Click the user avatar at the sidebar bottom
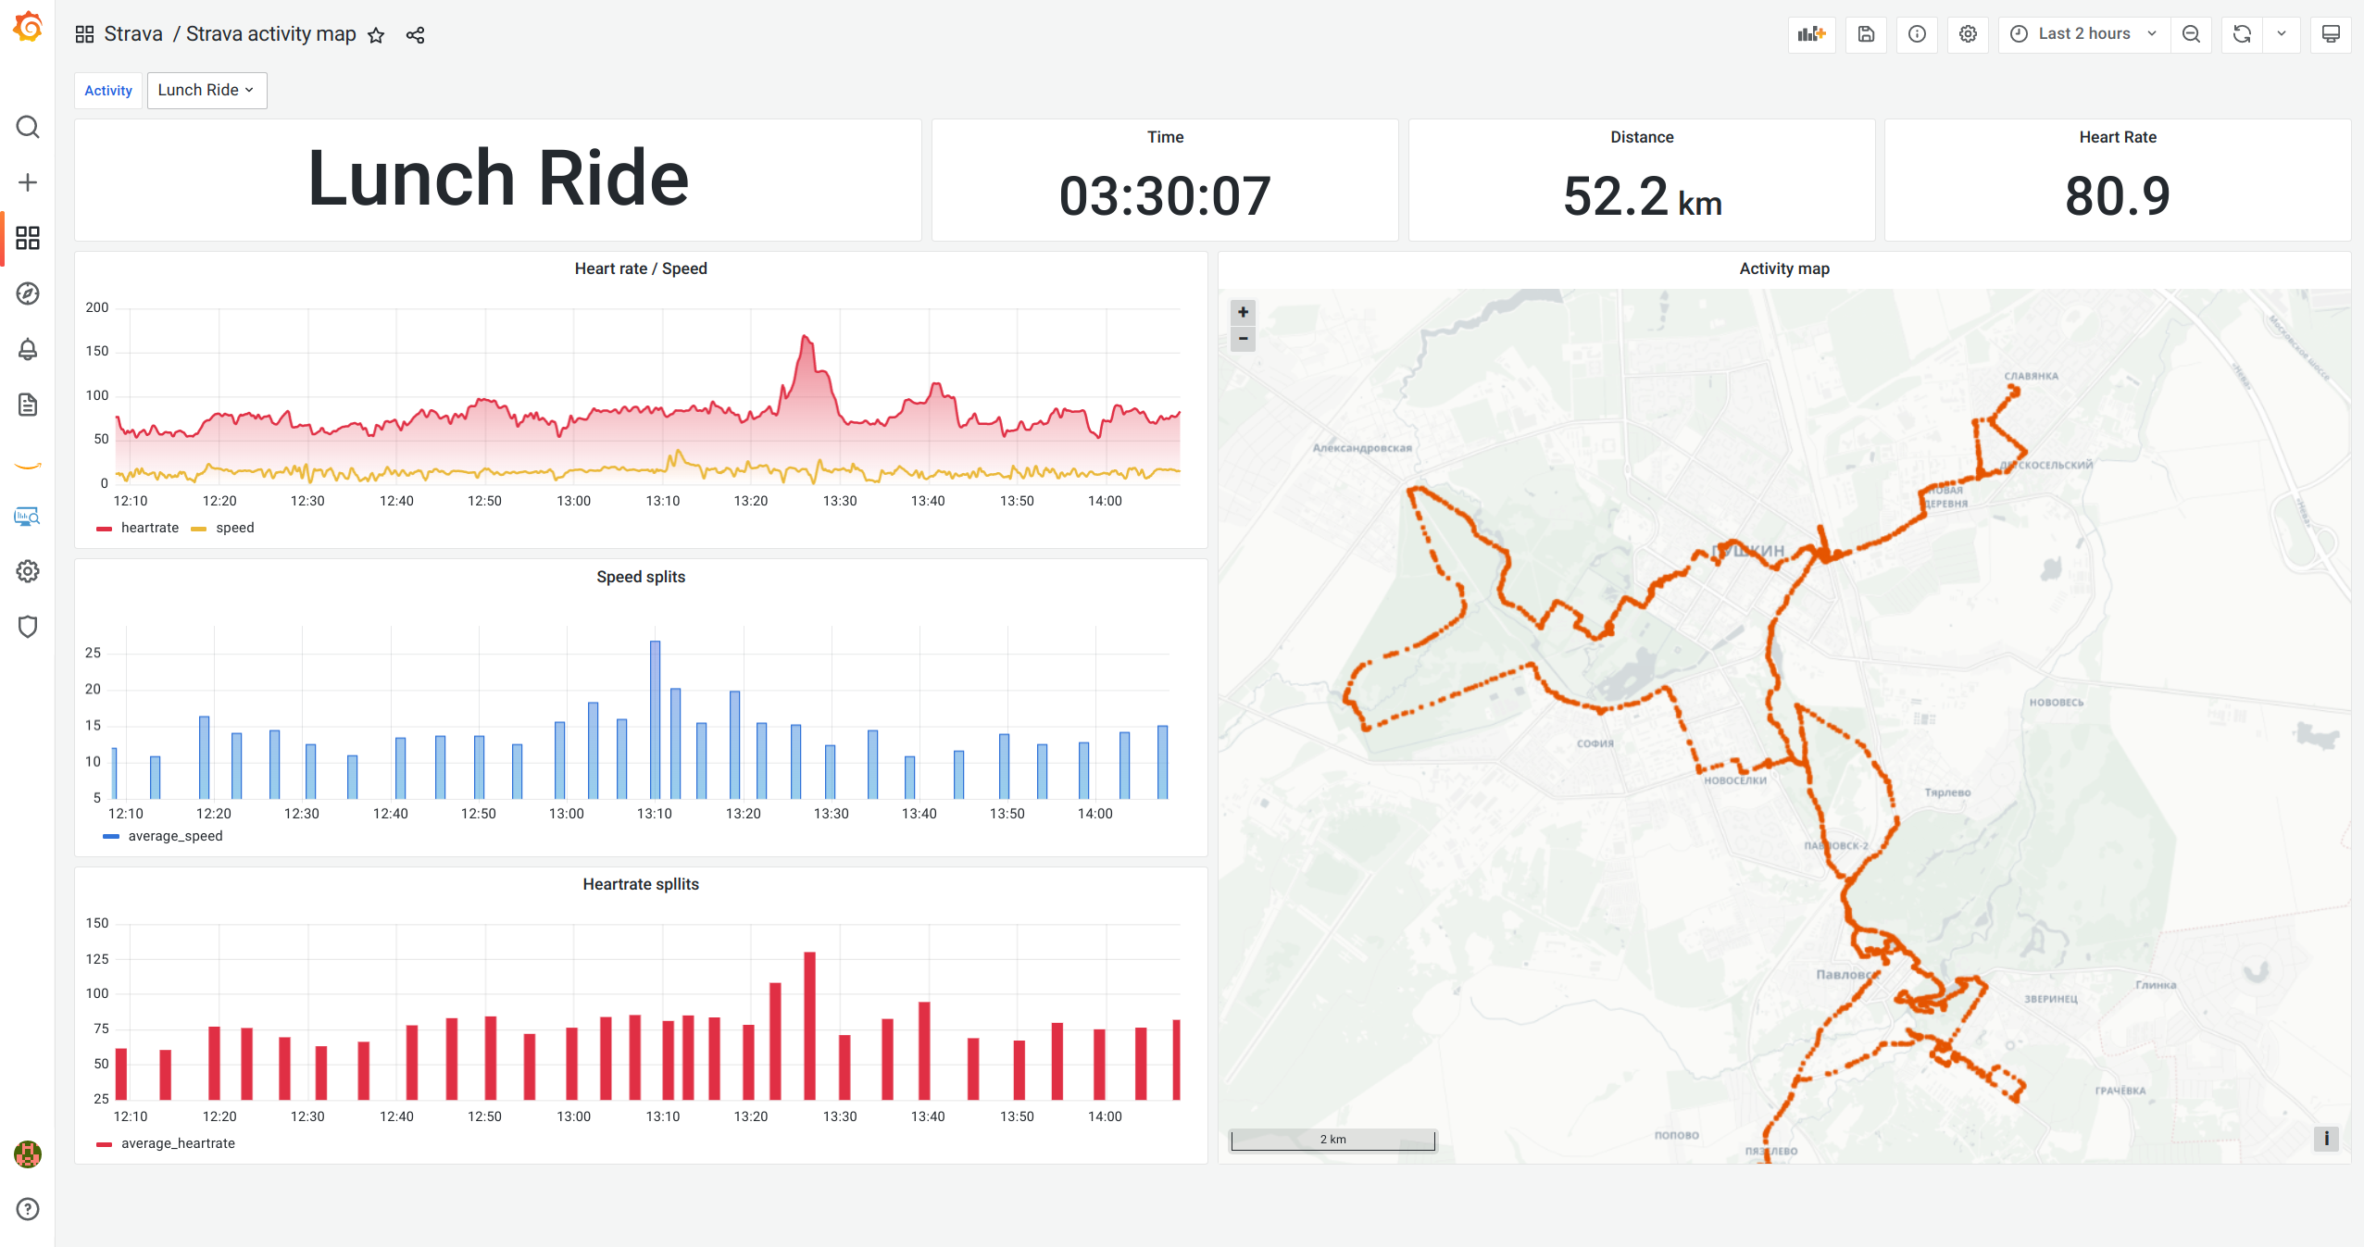The image size is (2364, 1247). pyautogui.click(x=28, y=1154)
